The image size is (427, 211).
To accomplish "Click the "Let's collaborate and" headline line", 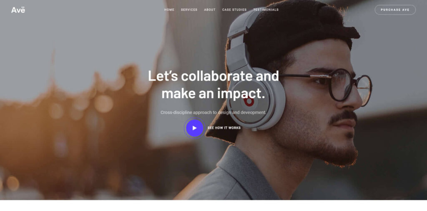I will pyautogui.click(x=213, y=76).
